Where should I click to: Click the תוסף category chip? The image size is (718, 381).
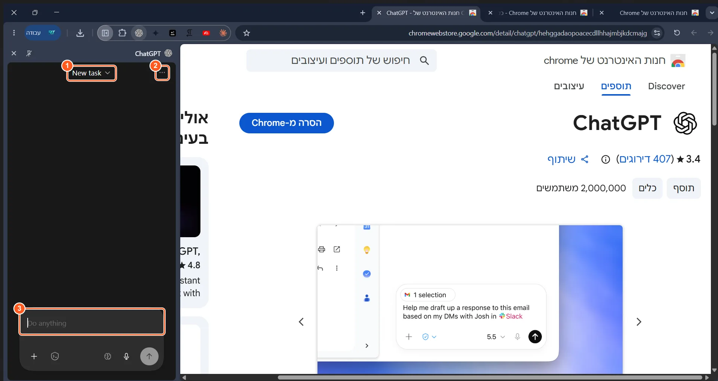point(684,188)
